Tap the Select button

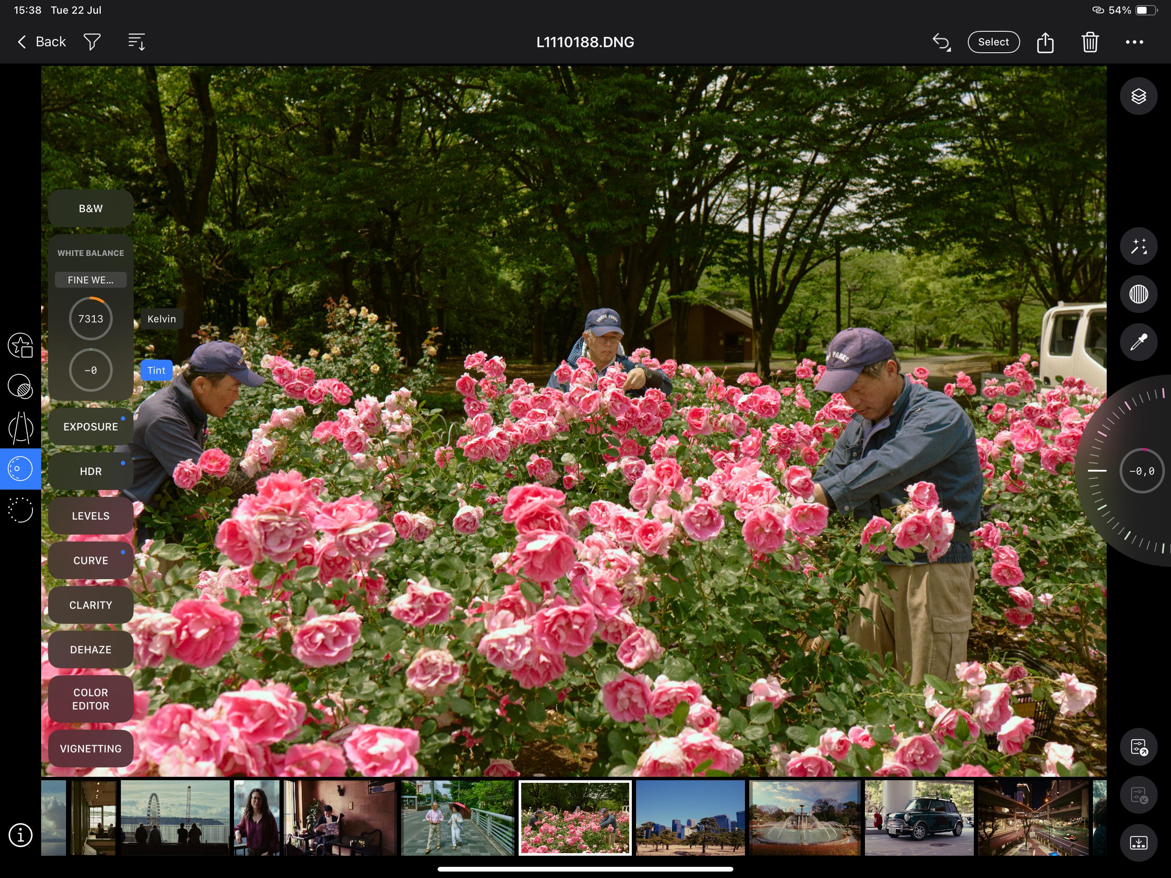tap(993, 42)
